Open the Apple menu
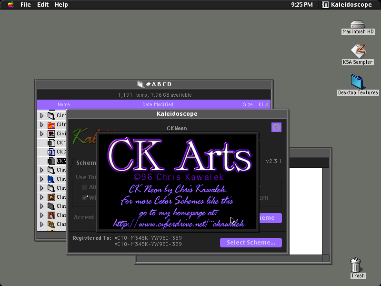 tap(10, 5)
